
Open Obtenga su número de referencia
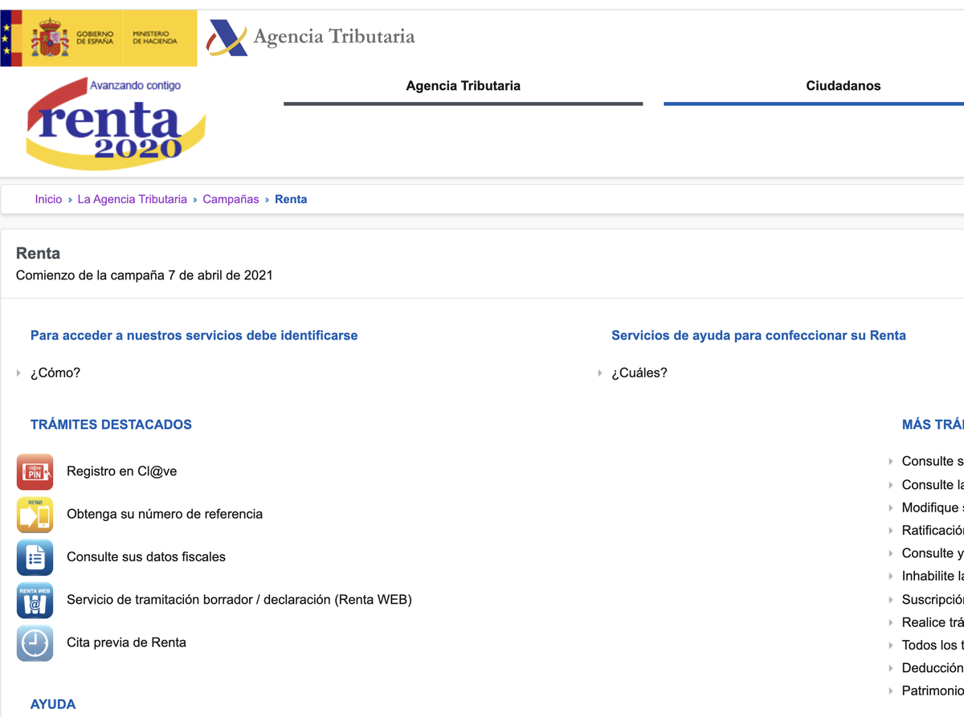tap(165, 514)
